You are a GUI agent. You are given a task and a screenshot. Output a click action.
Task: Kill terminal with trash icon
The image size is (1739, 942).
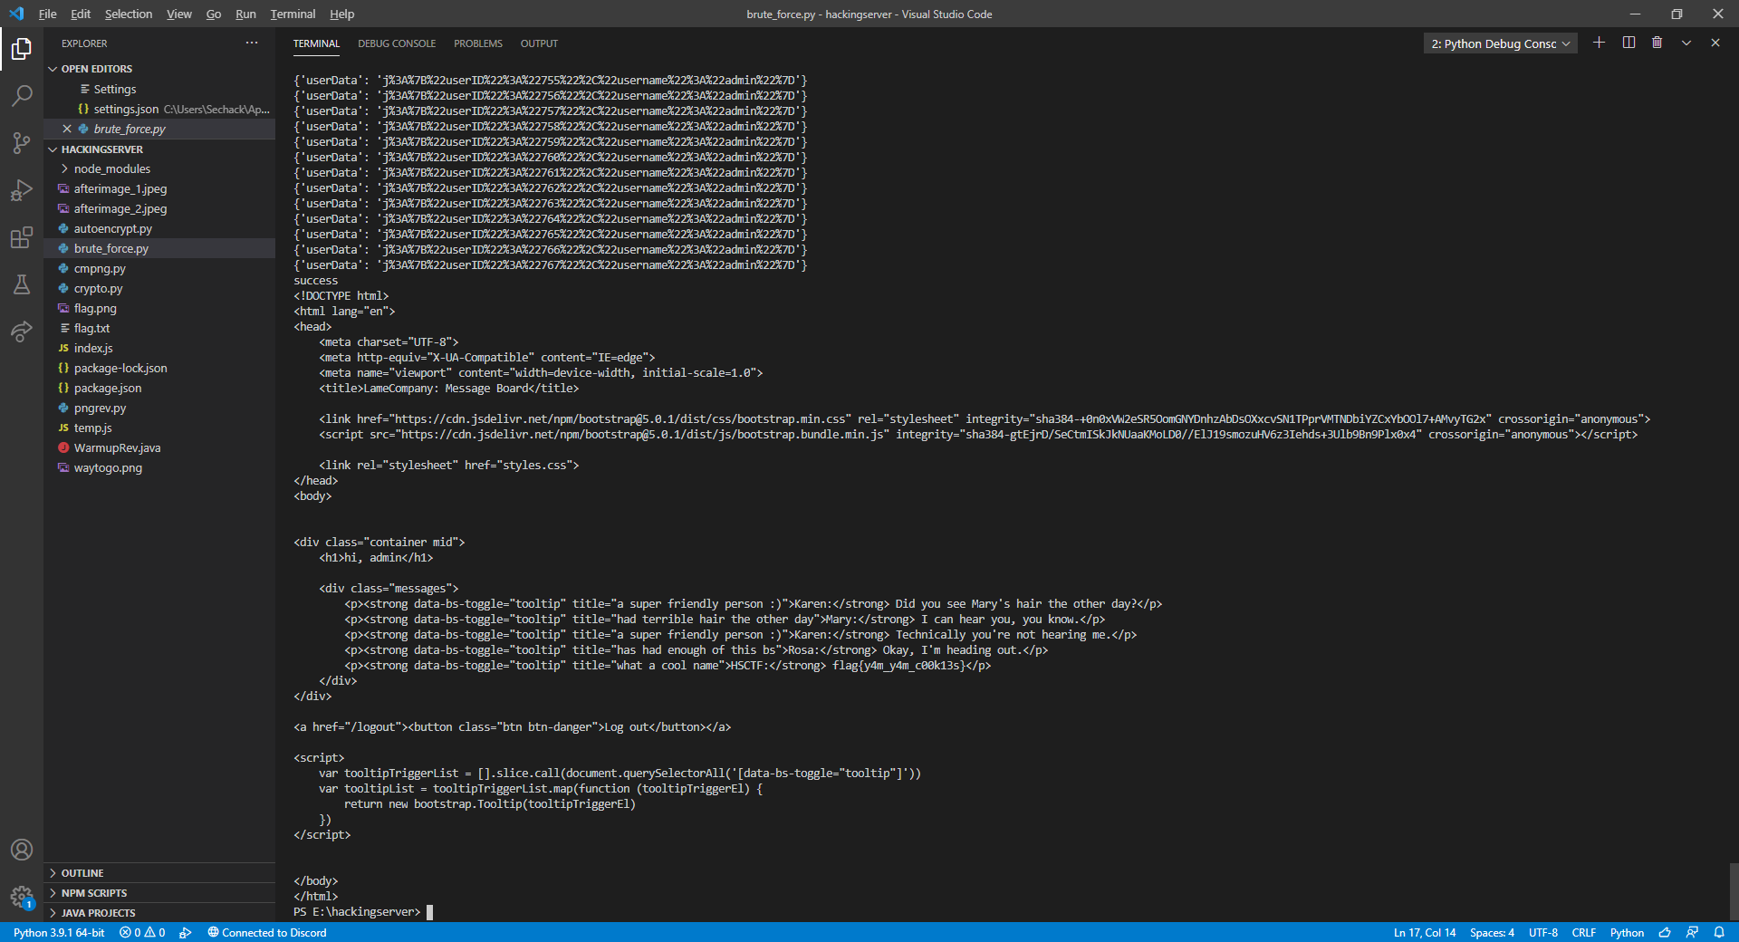pyautogui.click(x=1657, y=43)
